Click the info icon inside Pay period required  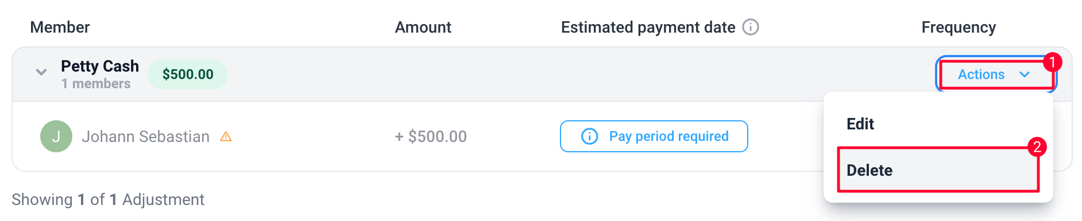coord(590,136)
